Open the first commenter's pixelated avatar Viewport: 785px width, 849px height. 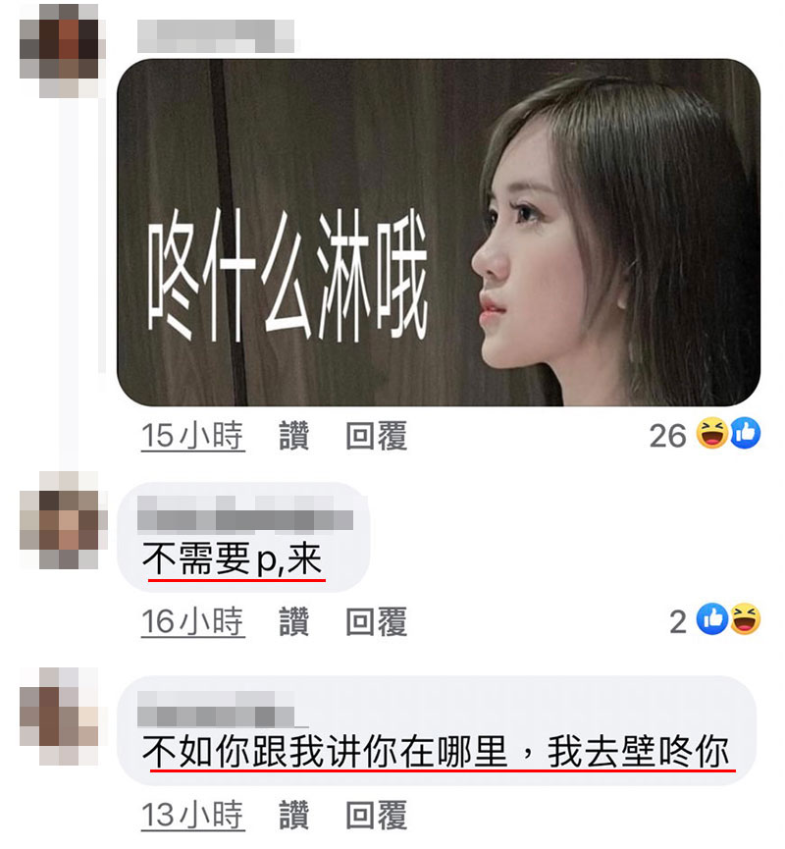[x=60, y=51]
